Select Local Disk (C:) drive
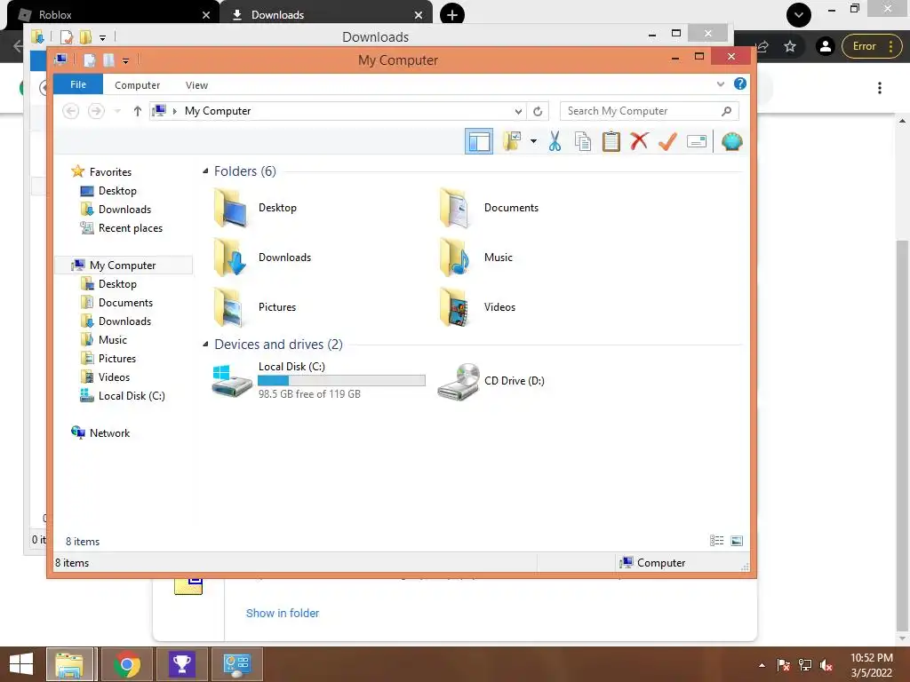 pos(319,380)
